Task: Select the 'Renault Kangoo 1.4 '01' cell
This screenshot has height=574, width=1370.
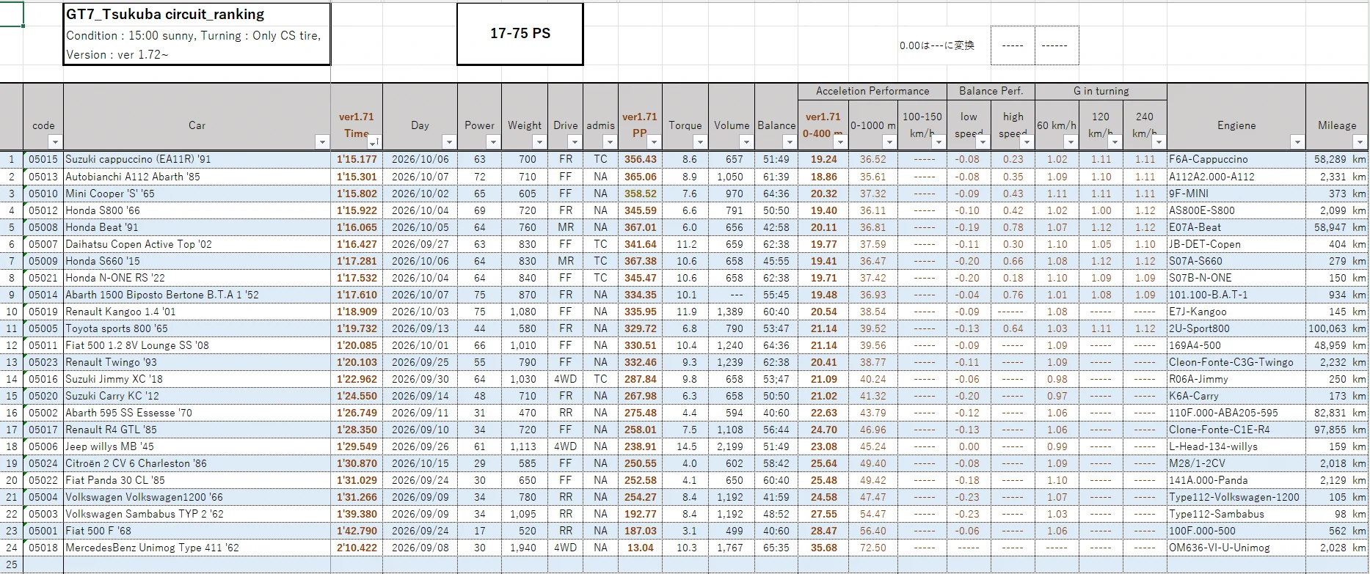Action: pyautogui.click(x=197, y=312)
